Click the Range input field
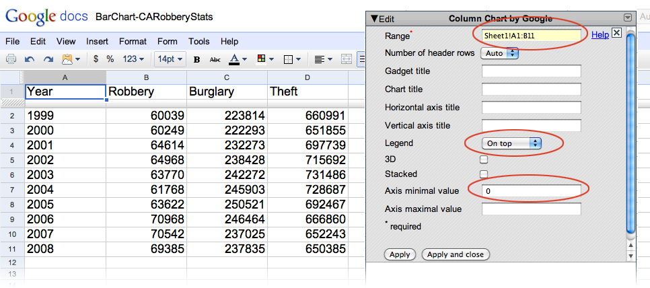The height and width of the screenshot is (288, 650). tap(532, 36)
